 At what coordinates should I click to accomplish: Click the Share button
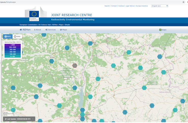click(163, 30)
